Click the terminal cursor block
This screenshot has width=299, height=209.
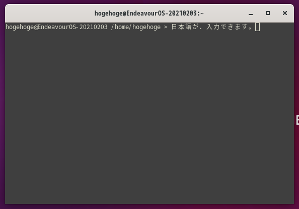tap(257, 27)
